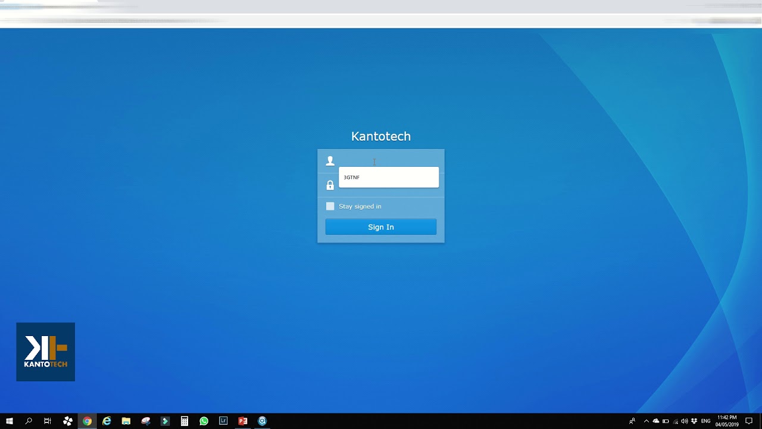Click the username field beside the person icon

click(x=388, y=161)
